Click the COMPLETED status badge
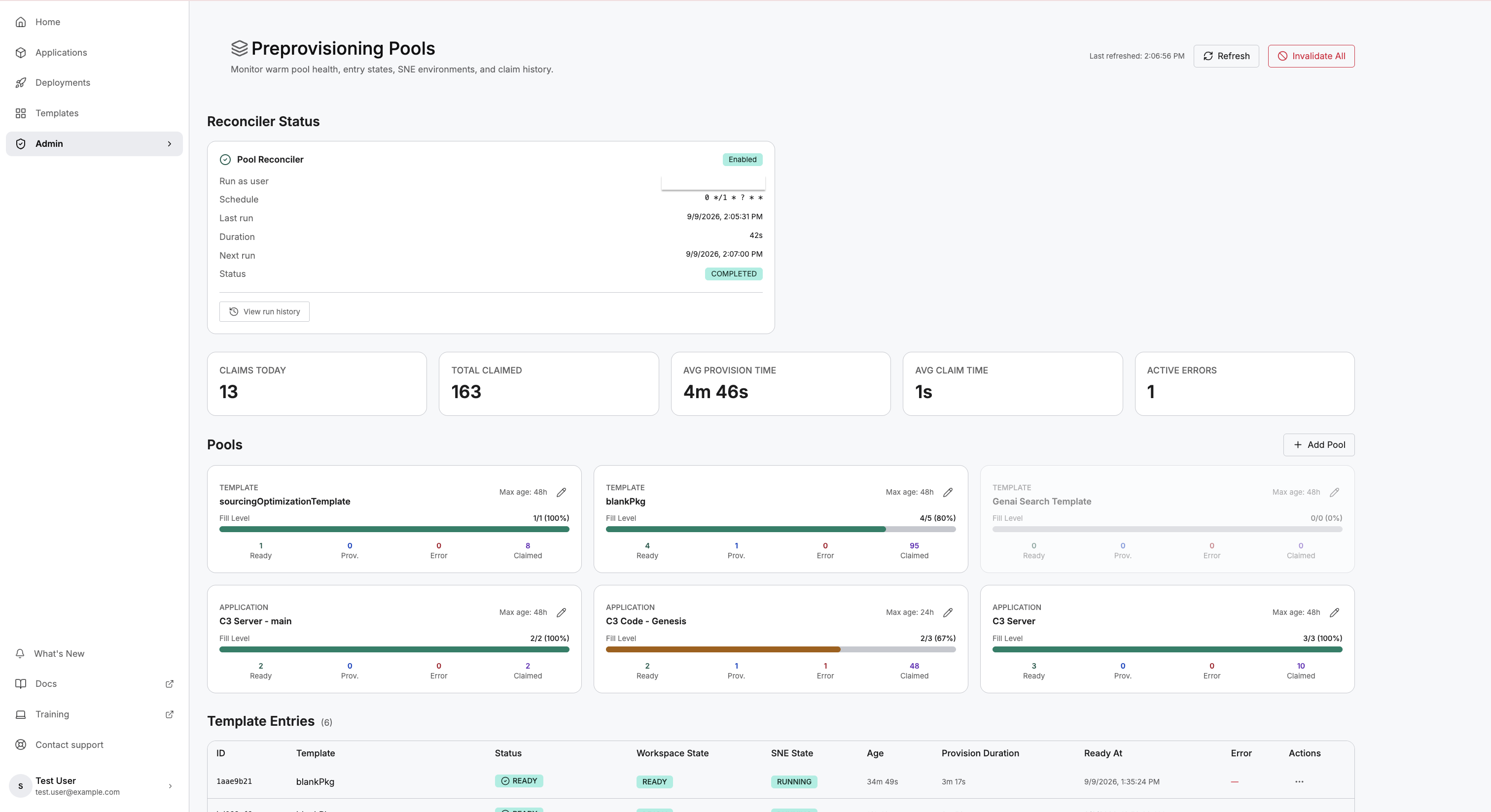The width and height of the screenshot is (1491, 812). click(x=733, y=274)
